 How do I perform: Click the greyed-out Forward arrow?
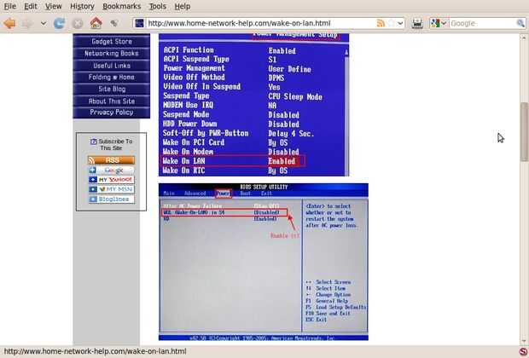click(27, 23)
